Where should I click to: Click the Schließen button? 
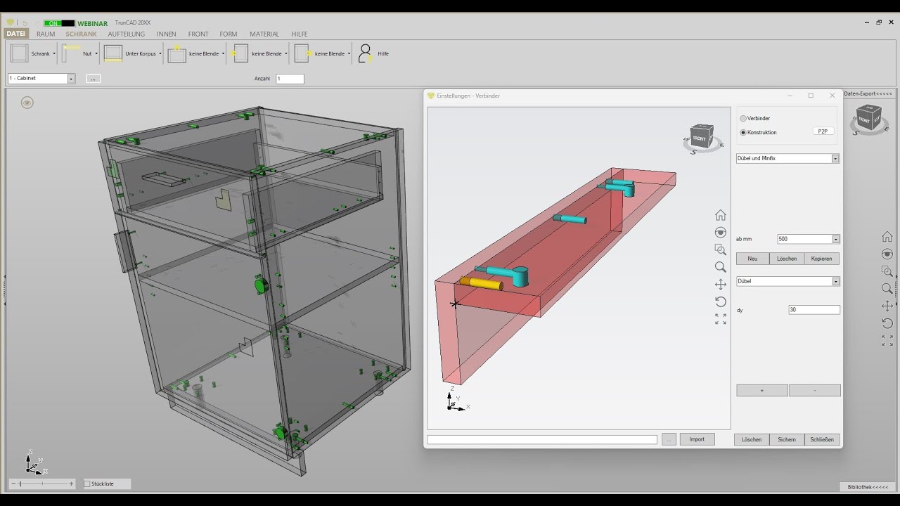pos(822,439)
